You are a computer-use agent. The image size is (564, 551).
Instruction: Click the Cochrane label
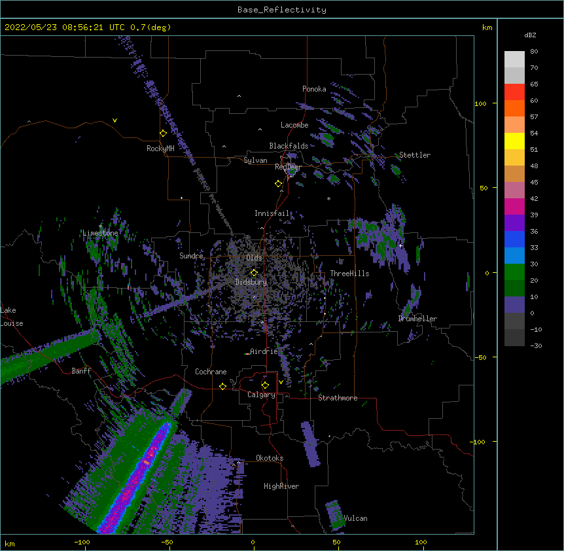(x=211, y=372)
